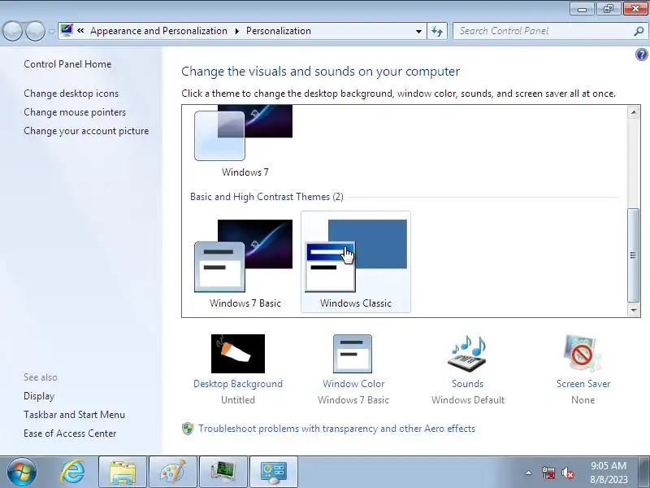The image size is (650, 488).
Task: Click the Refresh button
Action: point(437,31)
